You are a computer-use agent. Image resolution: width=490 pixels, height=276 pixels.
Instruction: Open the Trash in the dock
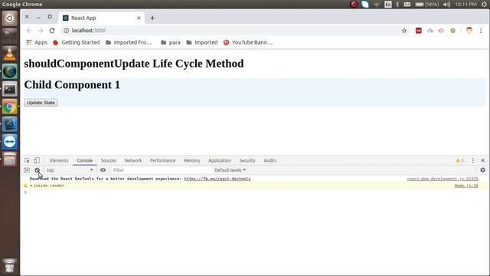(x=10, y=266)
